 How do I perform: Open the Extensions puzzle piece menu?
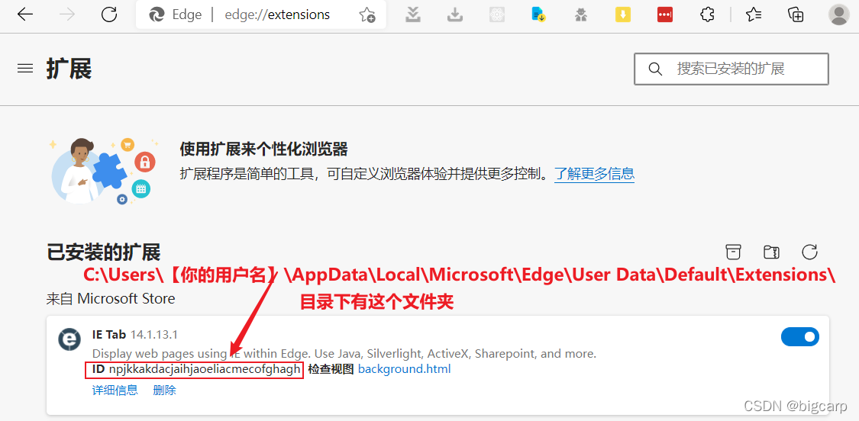pyautogui.click(x=707, y=14)
